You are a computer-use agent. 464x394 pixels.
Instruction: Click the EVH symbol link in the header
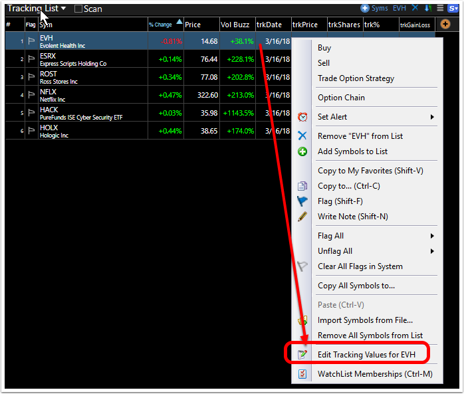(x=400, y=8)
